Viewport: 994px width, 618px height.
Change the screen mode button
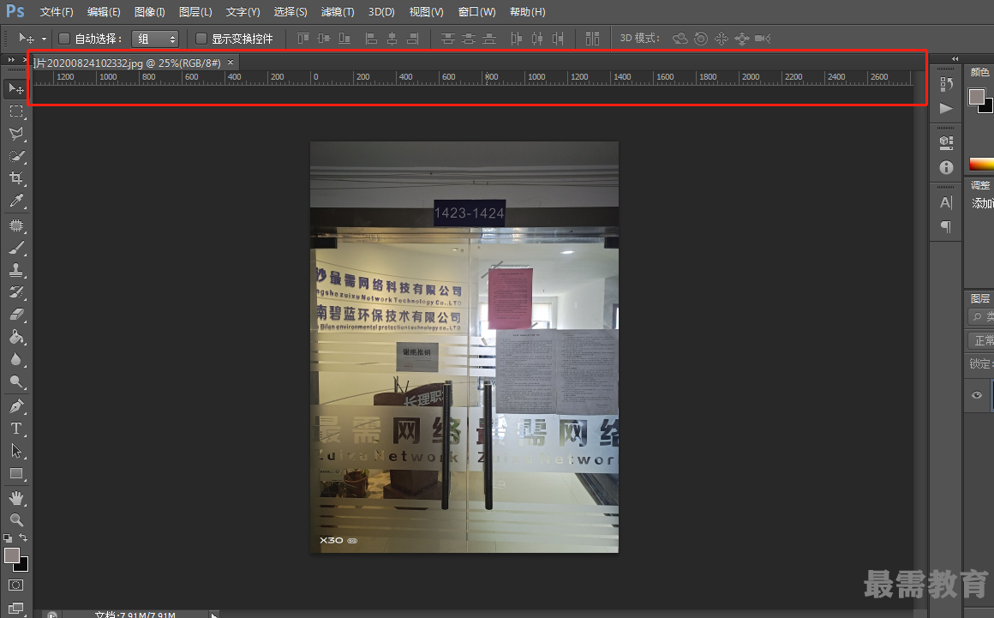click(15, 609)
